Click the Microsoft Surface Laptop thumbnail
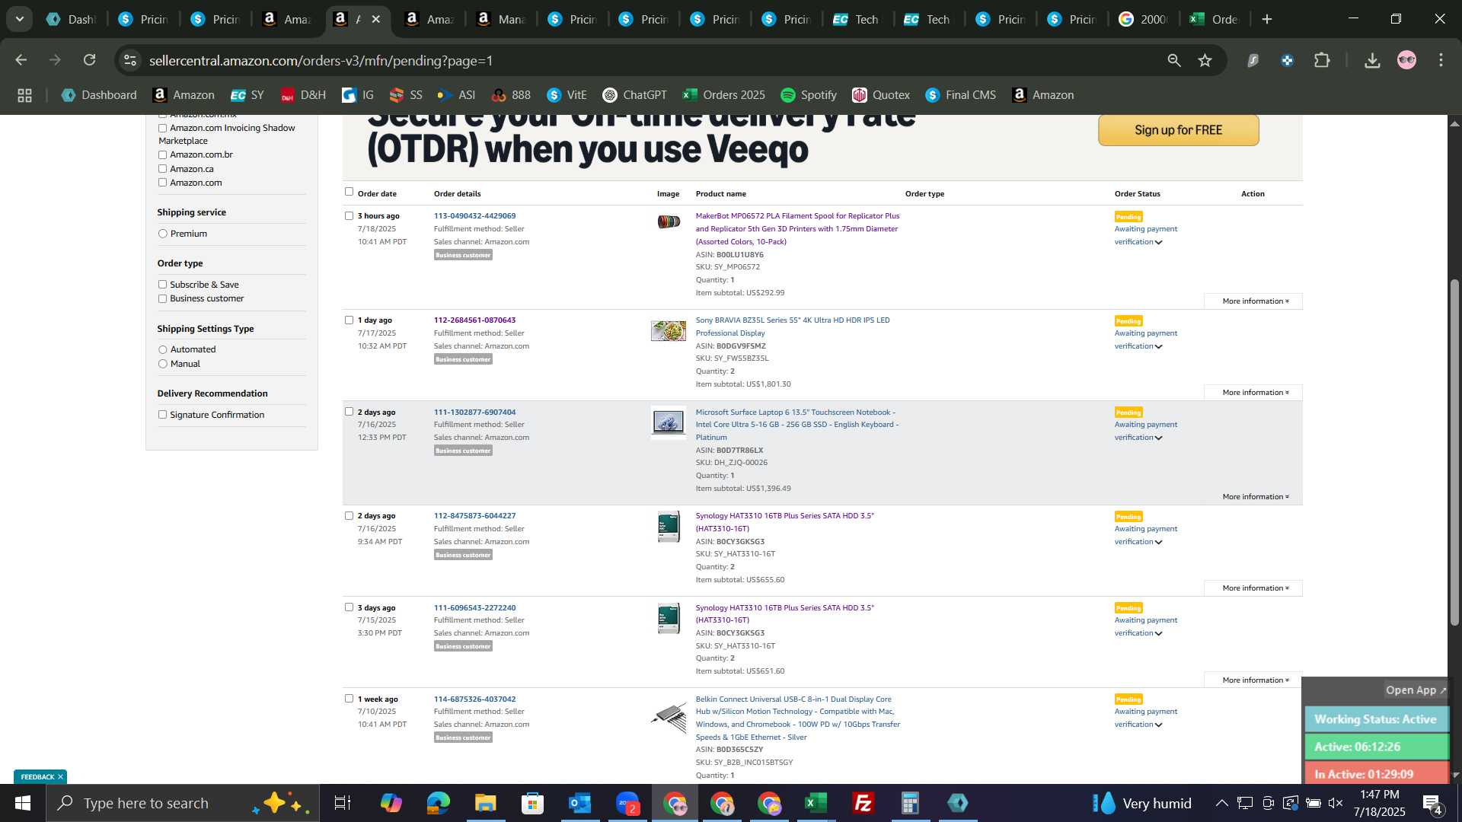Viewport: 1462px width, 822px height. pos(669,422)
